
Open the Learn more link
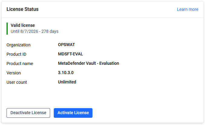(x=187, y=9)
